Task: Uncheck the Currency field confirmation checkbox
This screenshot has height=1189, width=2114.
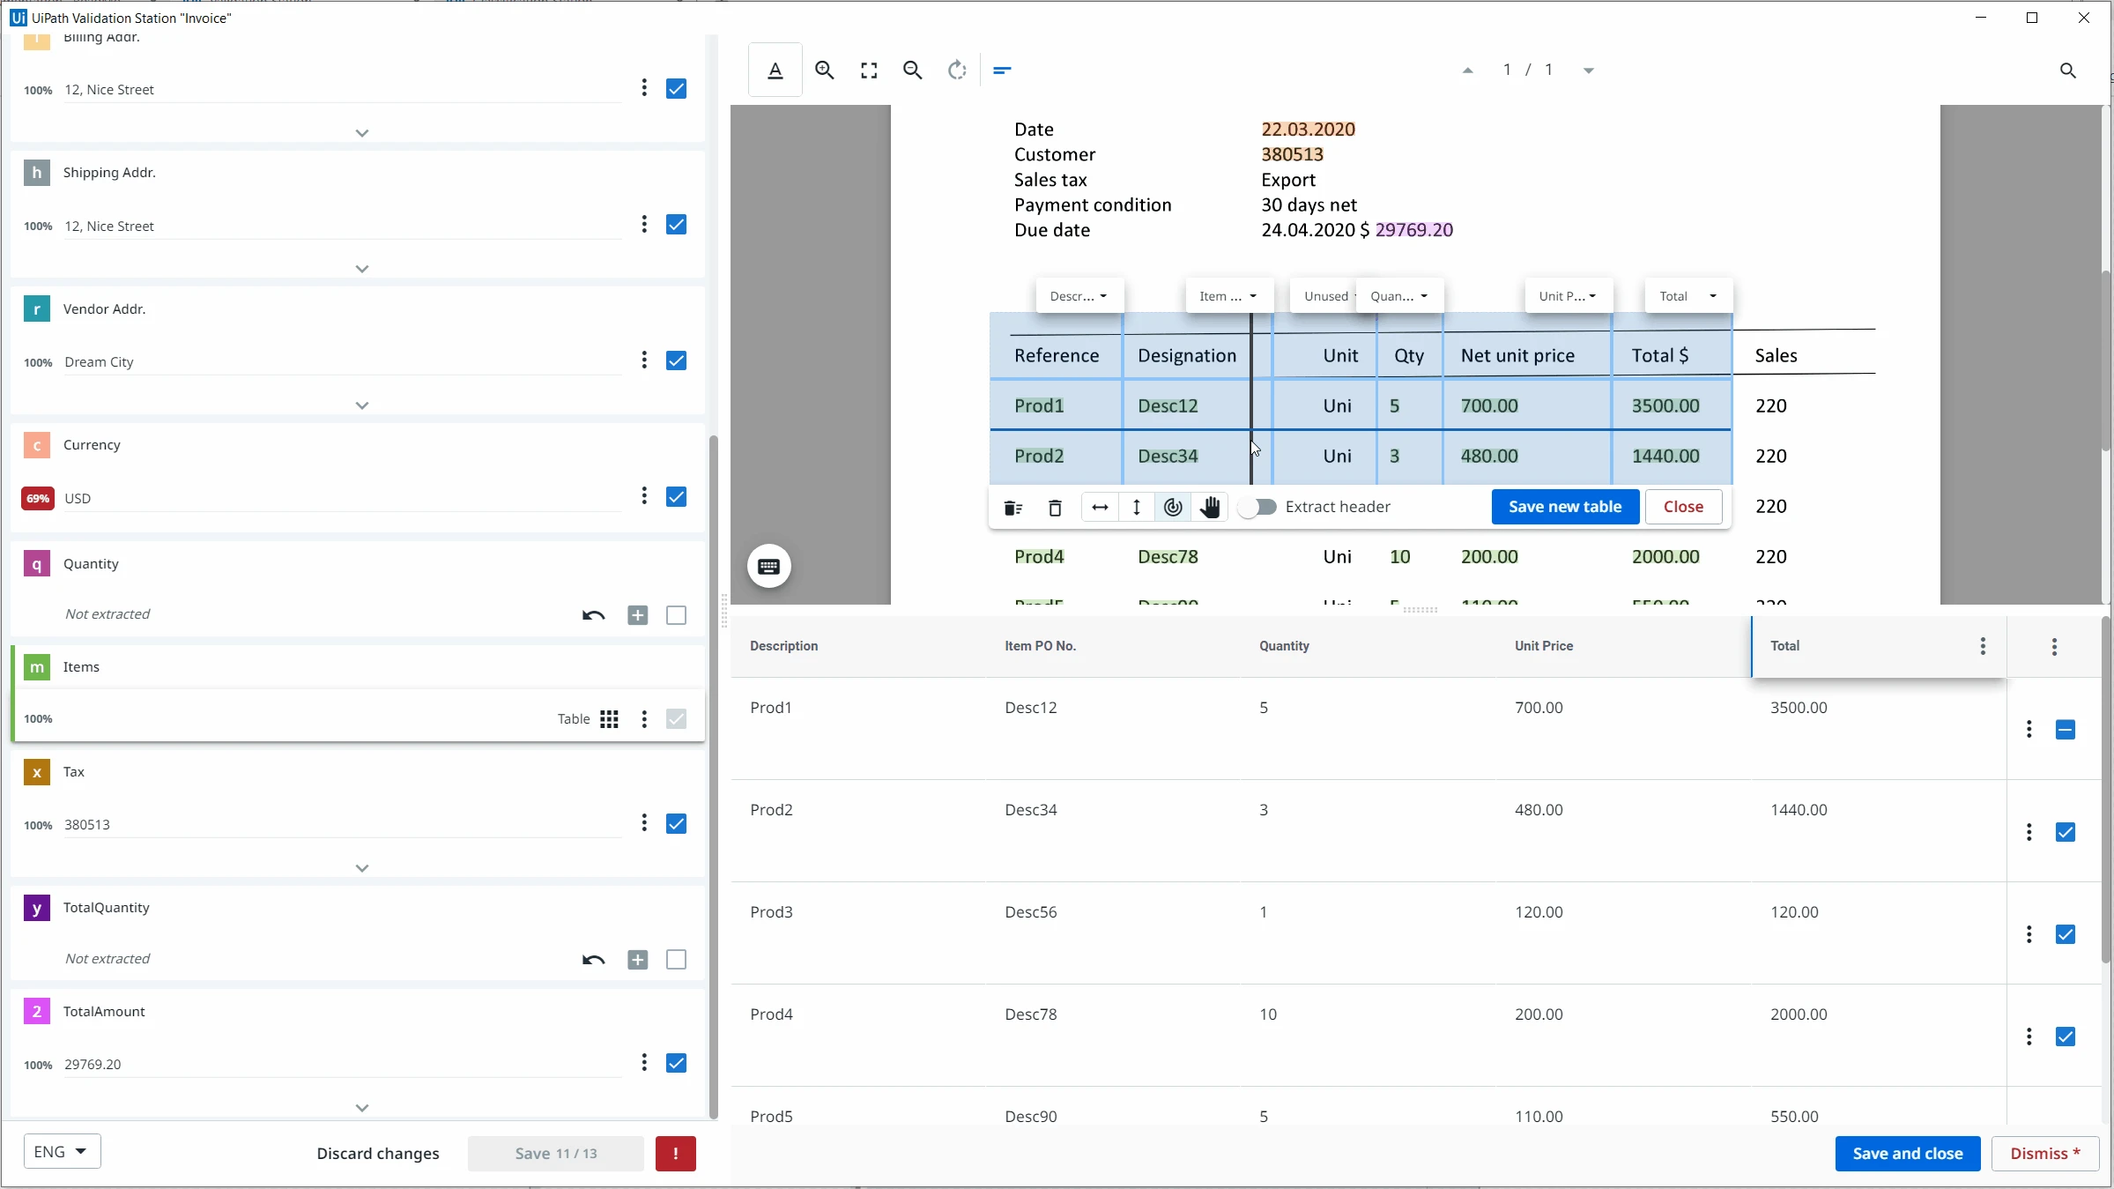Action: [676, 497]
